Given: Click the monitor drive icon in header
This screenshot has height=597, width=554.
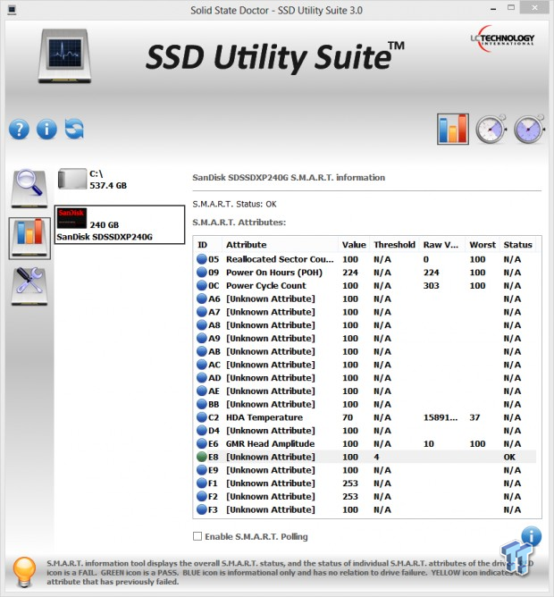Looking at the screenshot, I should tap(64, 55).
